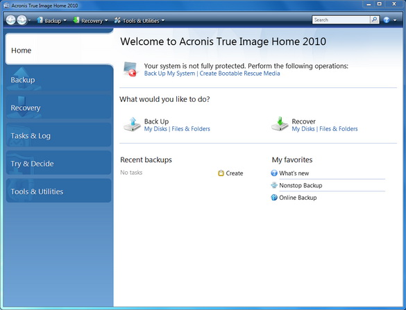Image resolution: width=406 pixels, height=310 pixels.
Task: Click My Disks under Back Up
Action: [x=155, y=129]
